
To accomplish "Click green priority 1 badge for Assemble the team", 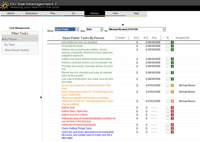I will click(172, 46).
